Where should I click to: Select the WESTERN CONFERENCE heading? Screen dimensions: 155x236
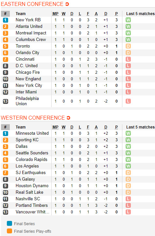33,118
